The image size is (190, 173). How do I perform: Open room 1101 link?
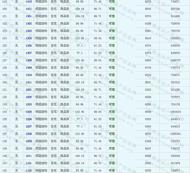pos(29,163)
